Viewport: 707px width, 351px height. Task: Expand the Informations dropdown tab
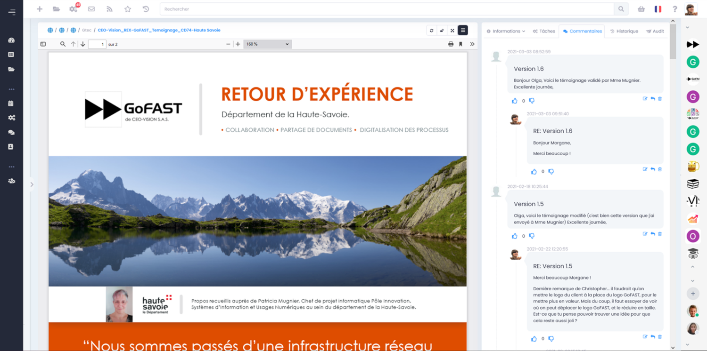click(x=506, y=31)
